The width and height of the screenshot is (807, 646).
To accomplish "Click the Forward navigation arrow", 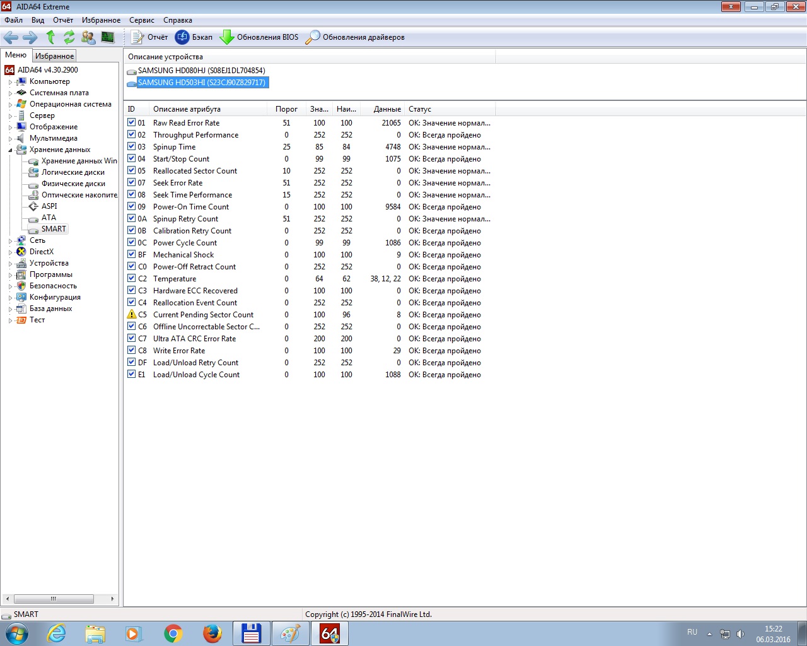I will [x=30, y=37].
